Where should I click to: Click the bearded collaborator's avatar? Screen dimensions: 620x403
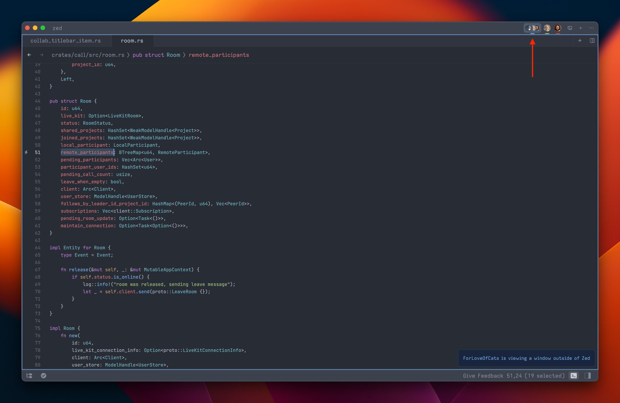pyautogui.click(x=558, y=28)
